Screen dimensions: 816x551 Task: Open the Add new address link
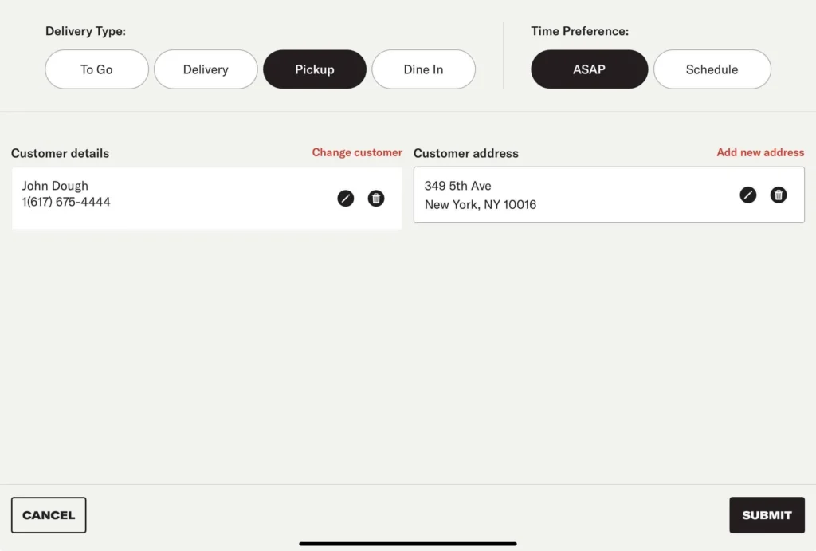760,152
